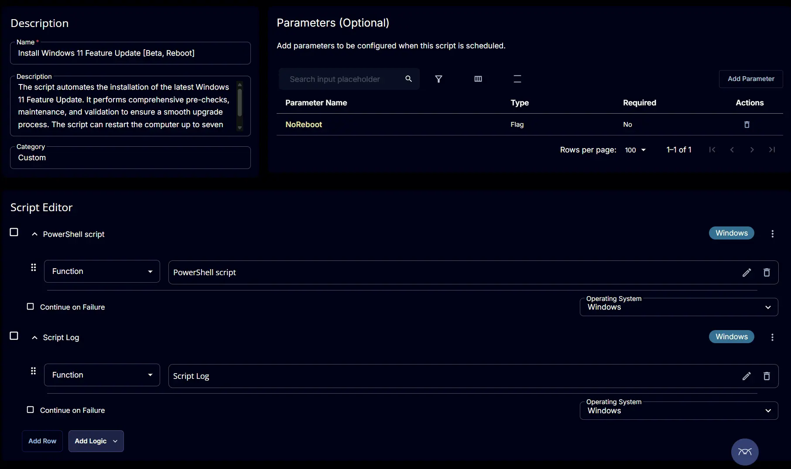Image resolution: width=791 pixels, height=469 pixels.
Task: Edit the PowerShell script function row
Action: pyautogui.click(x=746, y=273)
